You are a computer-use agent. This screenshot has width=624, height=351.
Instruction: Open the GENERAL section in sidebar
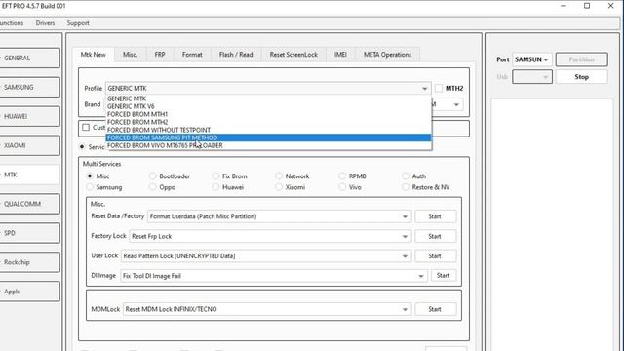(29, 58)
